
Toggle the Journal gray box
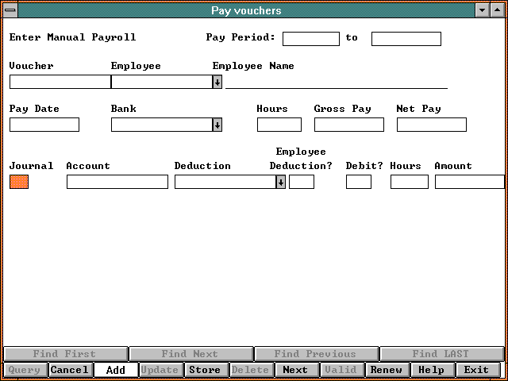19,182
